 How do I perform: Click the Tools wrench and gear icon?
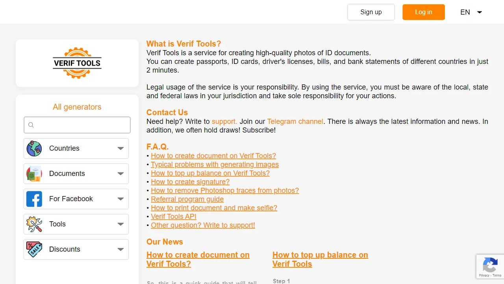[34, 224]
